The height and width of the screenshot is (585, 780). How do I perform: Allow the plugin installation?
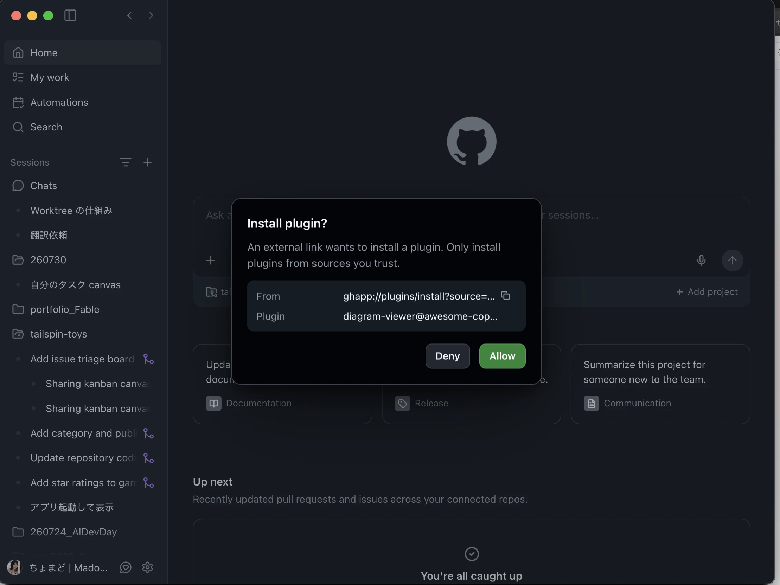(x=502, y=356)
